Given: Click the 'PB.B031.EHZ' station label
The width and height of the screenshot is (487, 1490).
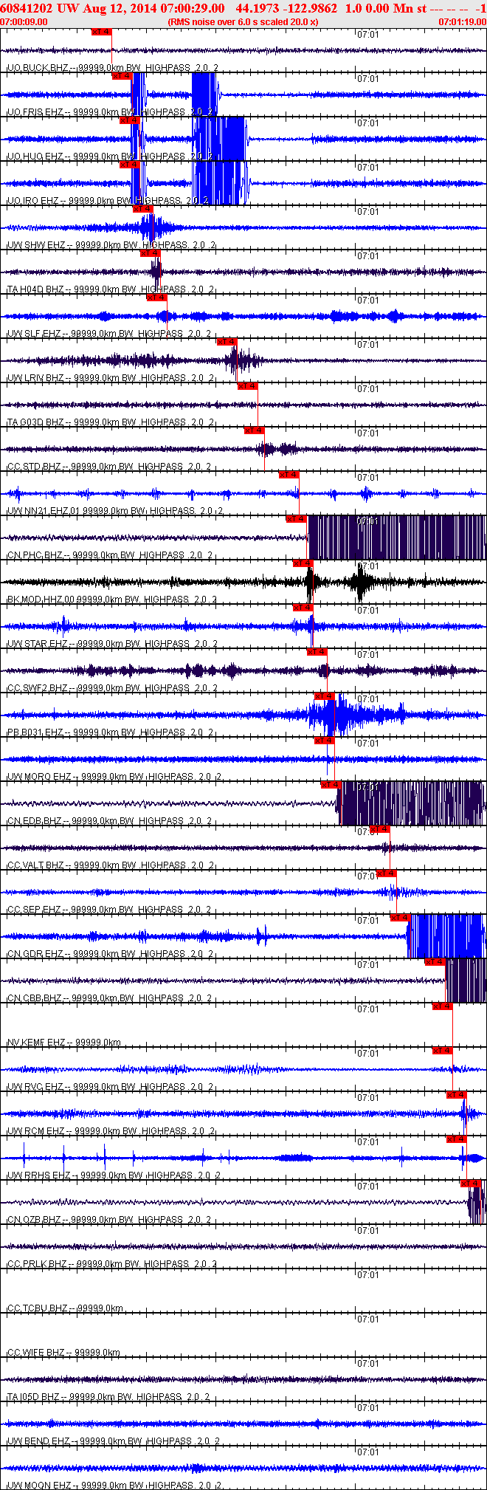Looking at the screenshot, I should pyautogui.click(x=35, y=732).
